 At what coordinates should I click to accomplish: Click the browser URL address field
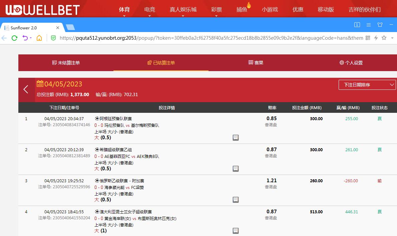[210, 38]
